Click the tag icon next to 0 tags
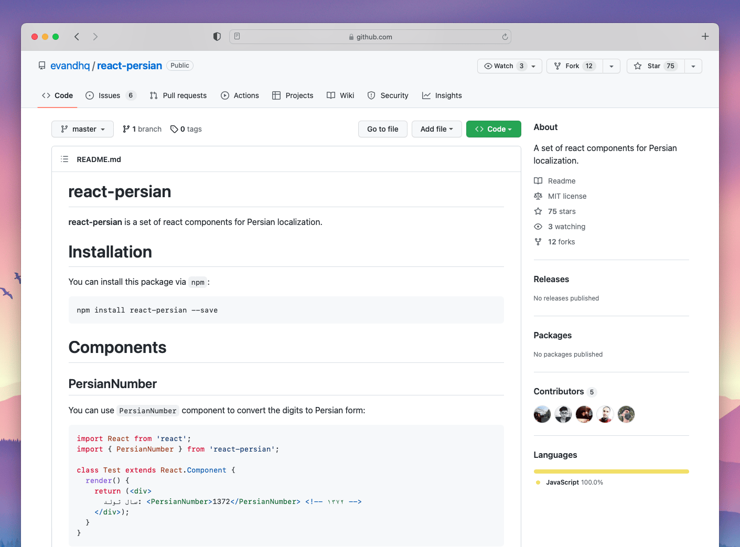Image resolution: width=740 pixels, height=547 pixels. pos(174,129)
